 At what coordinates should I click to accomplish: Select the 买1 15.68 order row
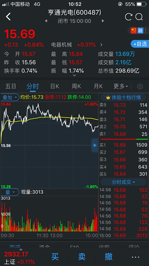[x=123, y=145]
